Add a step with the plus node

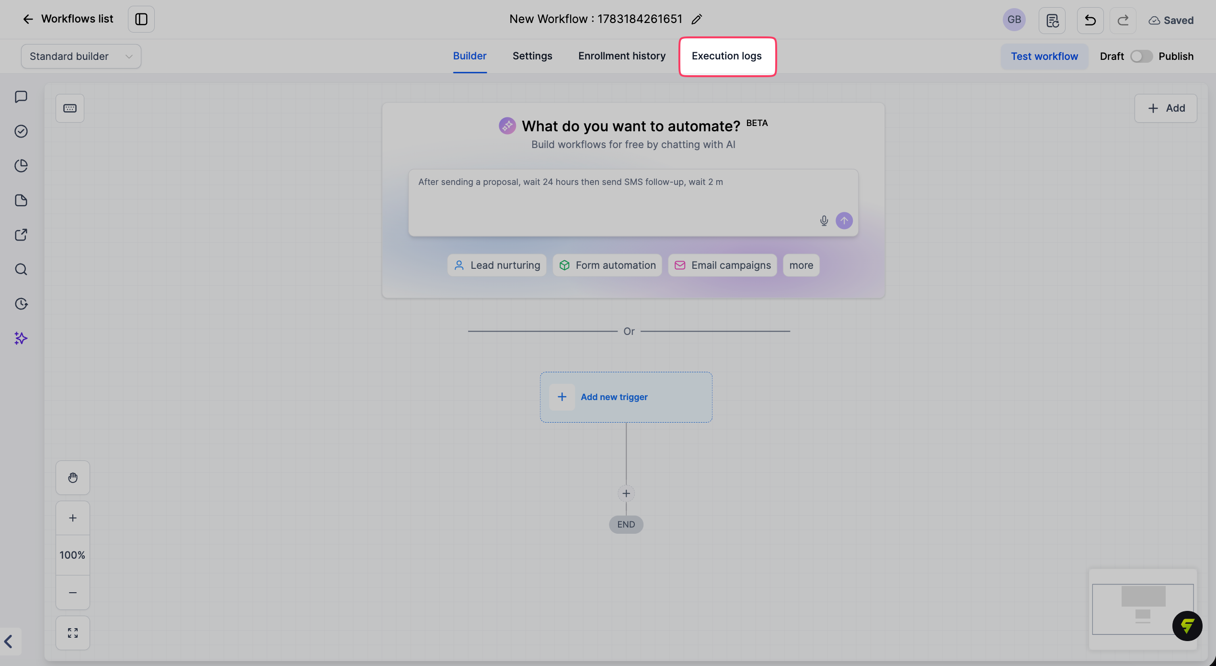[626, 494]
